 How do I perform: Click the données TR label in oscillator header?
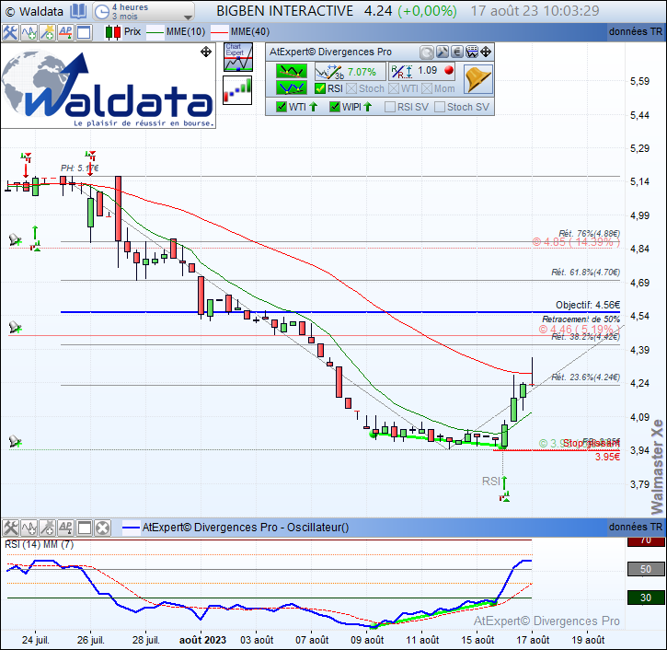tap(636, 527)
